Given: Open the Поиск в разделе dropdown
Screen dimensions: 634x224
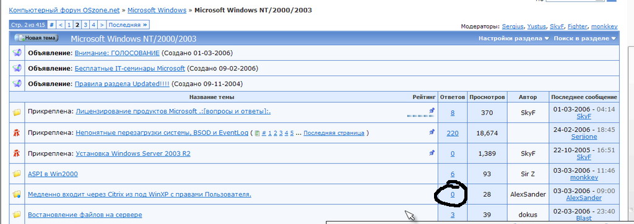Looking at the screenshot, I should click(x=585, y=38).
